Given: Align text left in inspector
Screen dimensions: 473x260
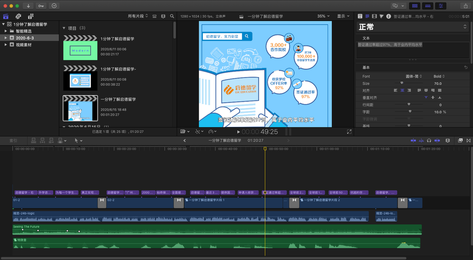Looking at the screenshot, I should [396, 90].
